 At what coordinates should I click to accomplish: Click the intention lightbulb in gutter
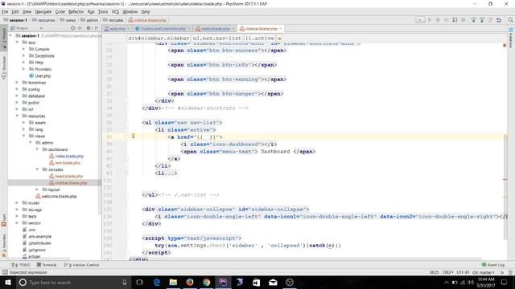pos(134,136)
